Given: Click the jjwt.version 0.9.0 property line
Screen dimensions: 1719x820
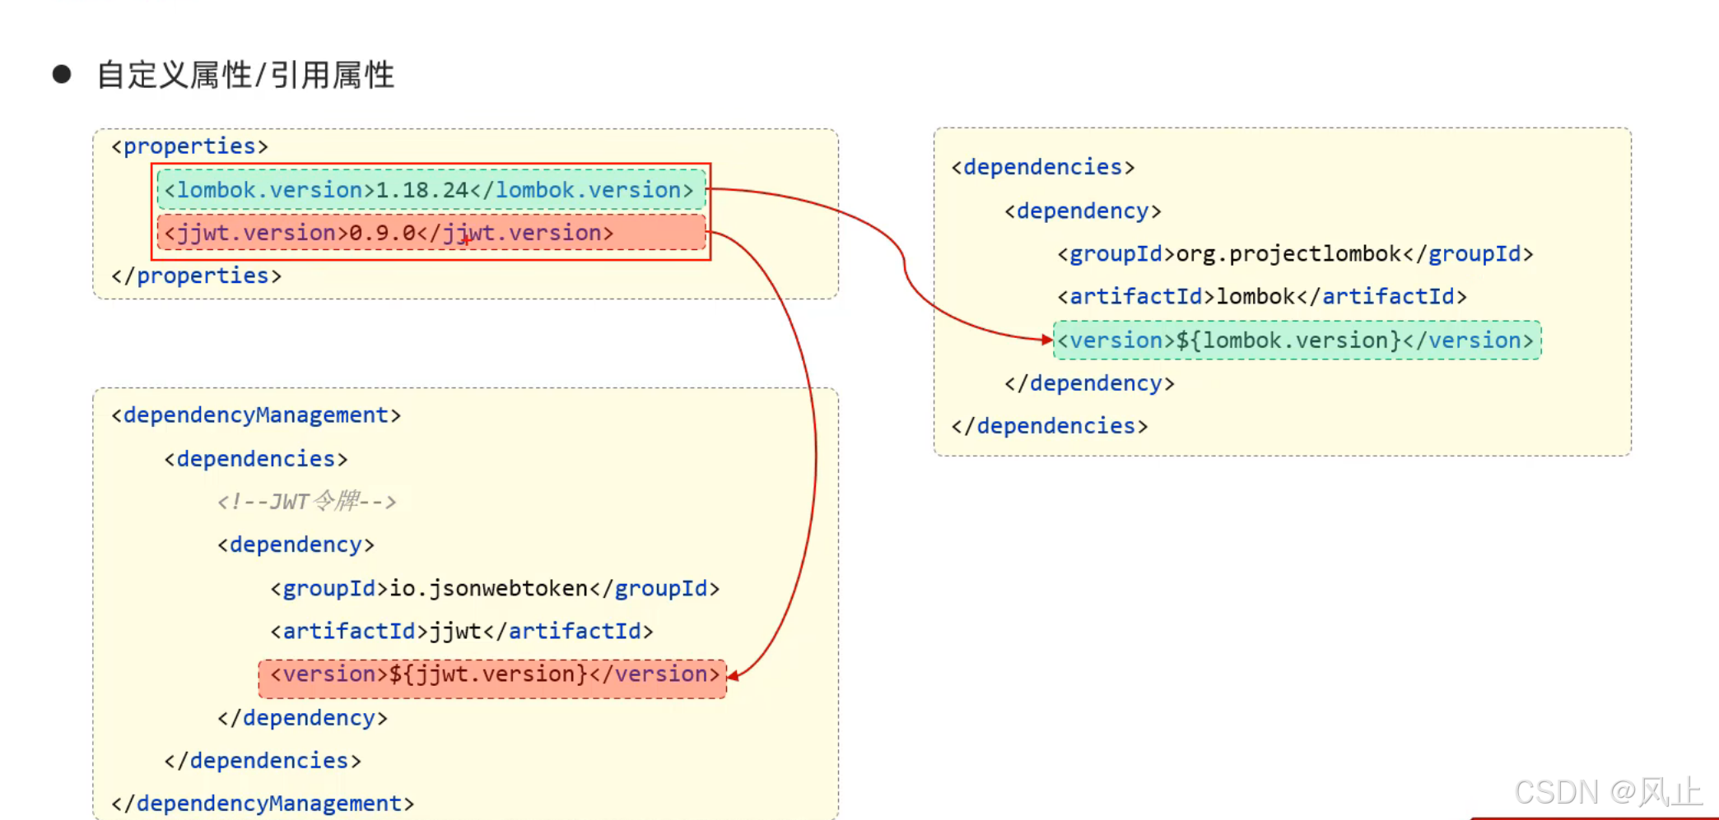Looking at the screenshot, I should pos(431,233).
